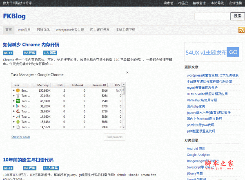Click the task list scrollbar down arrow
The image size is (245, 180).
(x=124, y=127)
